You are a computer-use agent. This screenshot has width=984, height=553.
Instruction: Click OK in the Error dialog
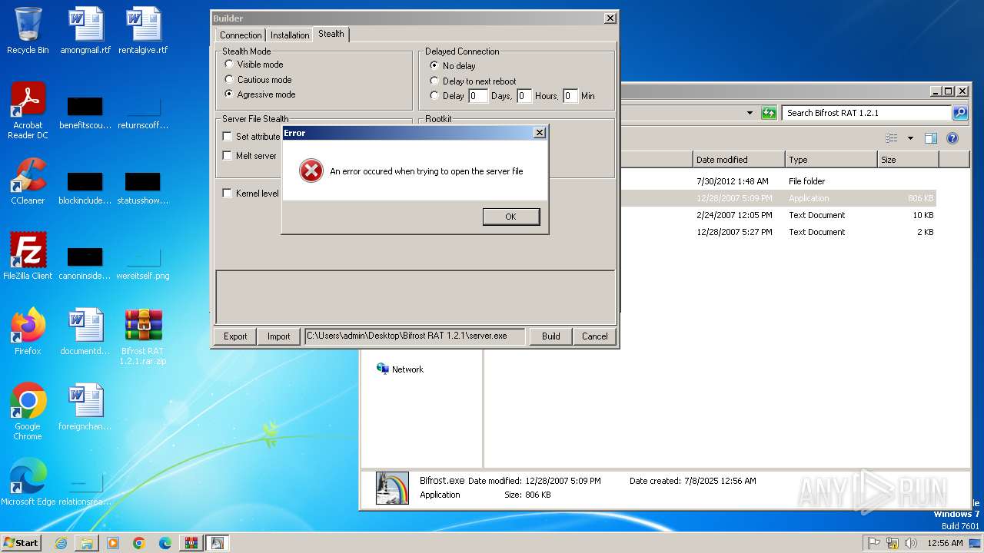(511, 217)
